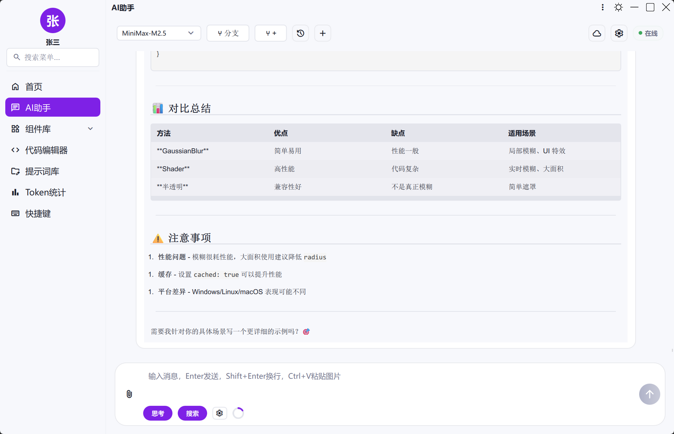Toggle light/dark theme sun icon
The height and width of the screenshot is (434, 674).
point(618,7)
